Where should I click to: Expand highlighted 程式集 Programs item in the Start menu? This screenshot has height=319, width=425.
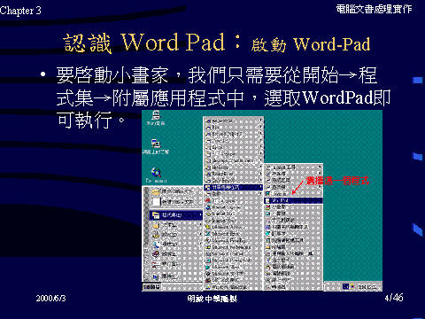click(x=176, y=215)
